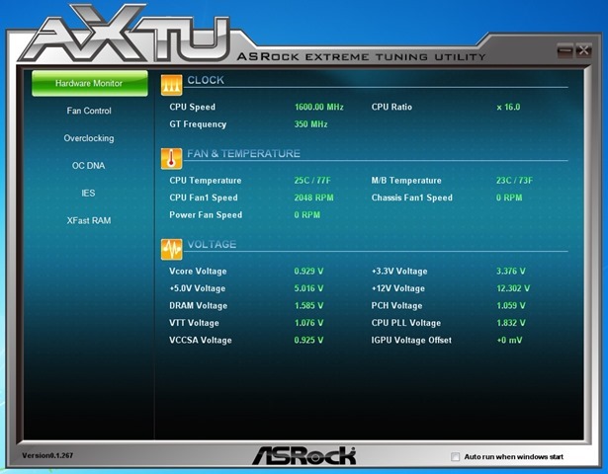Enable Auto run when windows start
This screenshot has height=474, width=608.
(455, 456)
